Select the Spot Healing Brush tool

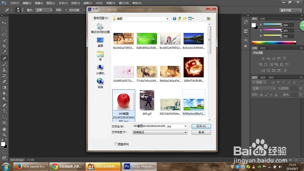(4, 58)
